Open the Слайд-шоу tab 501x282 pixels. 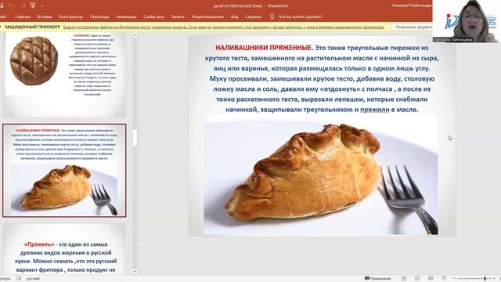click(x=153, y=16)
